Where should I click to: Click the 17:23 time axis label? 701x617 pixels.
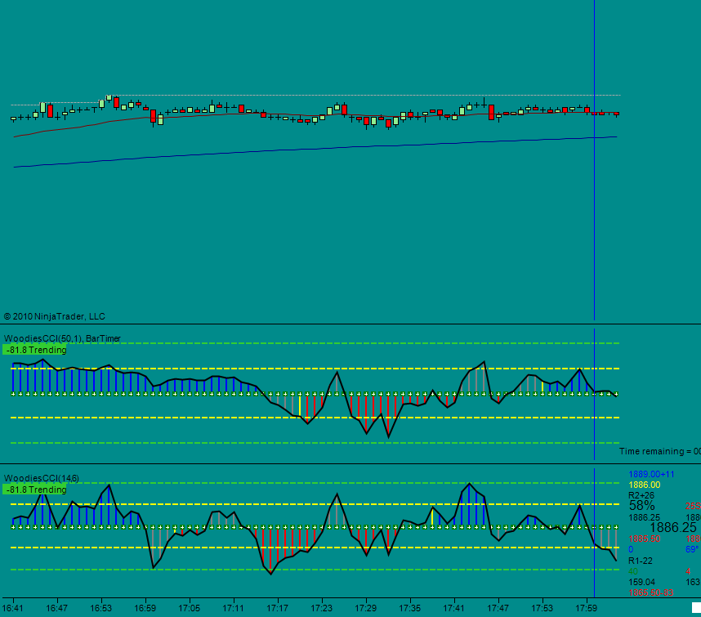point(322,609)
